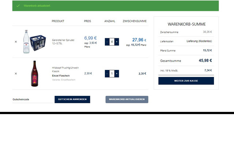Select the Zwischensumme value 30,26 €
The height and width of the screenshot is (148, 234).
(207, 32)
